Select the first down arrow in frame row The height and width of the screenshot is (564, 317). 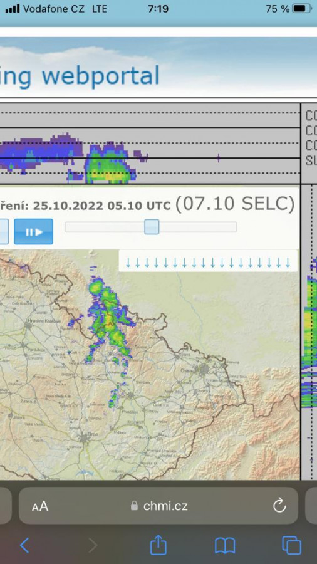(128, 263)
